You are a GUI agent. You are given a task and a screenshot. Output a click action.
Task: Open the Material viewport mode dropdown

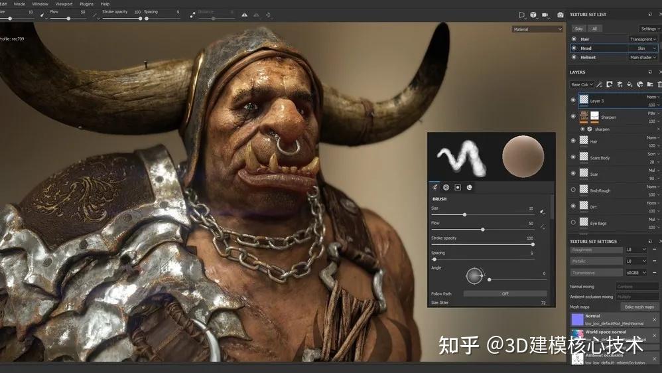(x=537, y=29)
